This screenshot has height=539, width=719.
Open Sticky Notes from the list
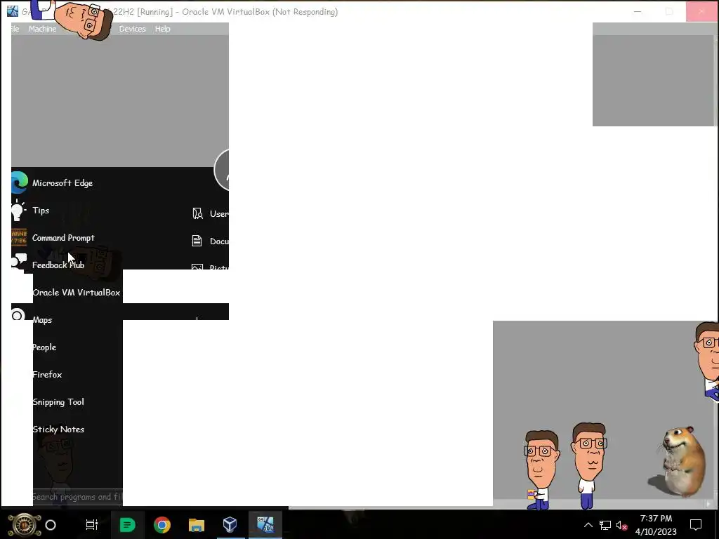pyautogui.click(x=58, y=430)
